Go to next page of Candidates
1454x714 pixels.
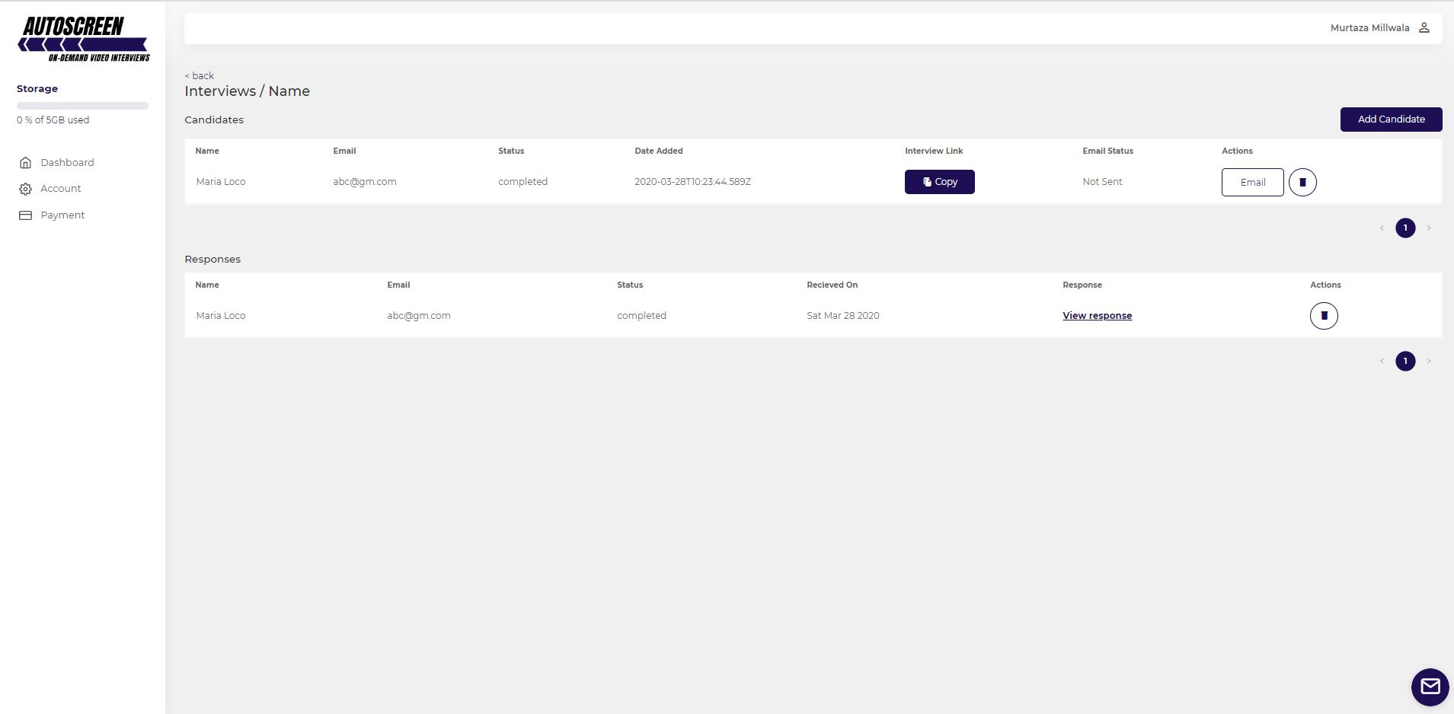[1428, 228]
